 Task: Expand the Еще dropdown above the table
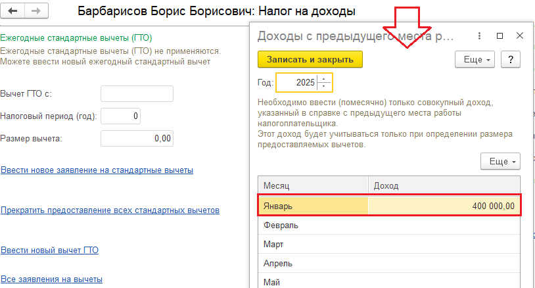pyautogui.click(x=500, y=161)
